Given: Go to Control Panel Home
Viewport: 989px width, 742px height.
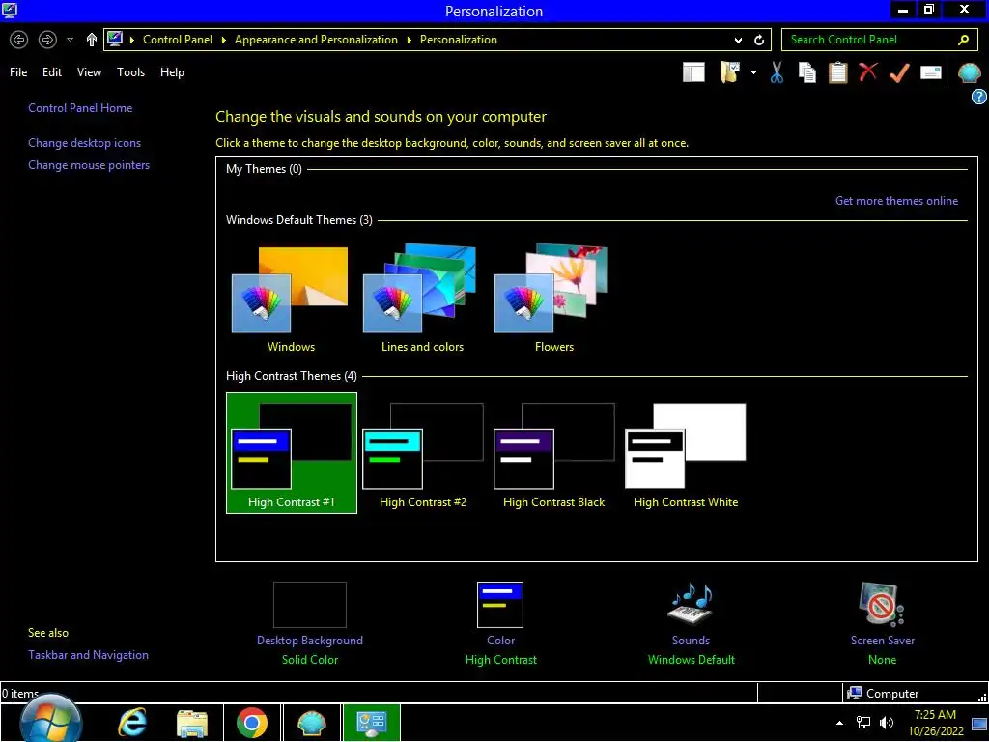Looking at the screenshot, I should tap(80, 108).
